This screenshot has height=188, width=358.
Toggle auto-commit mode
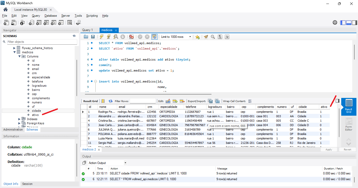pyautogui.click(x=154, y=37)
